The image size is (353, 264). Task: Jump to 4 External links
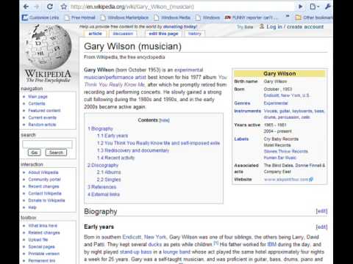104,194
